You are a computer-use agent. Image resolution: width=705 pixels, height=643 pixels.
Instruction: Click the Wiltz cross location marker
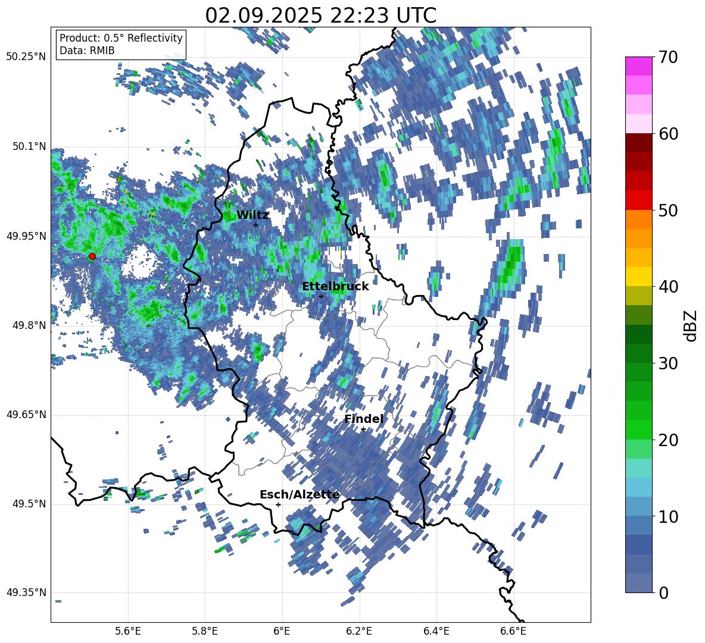point(256,225)
